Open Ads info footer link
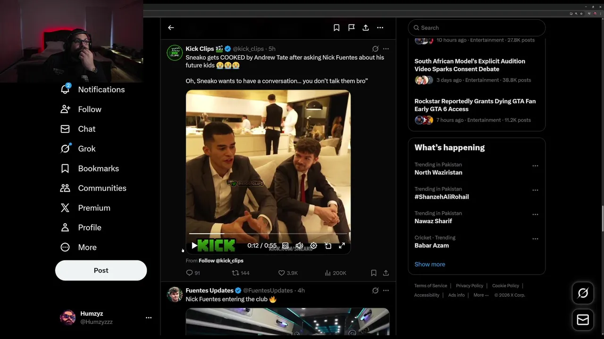Screen dimensions: 604x339 [x=456, y=295]
